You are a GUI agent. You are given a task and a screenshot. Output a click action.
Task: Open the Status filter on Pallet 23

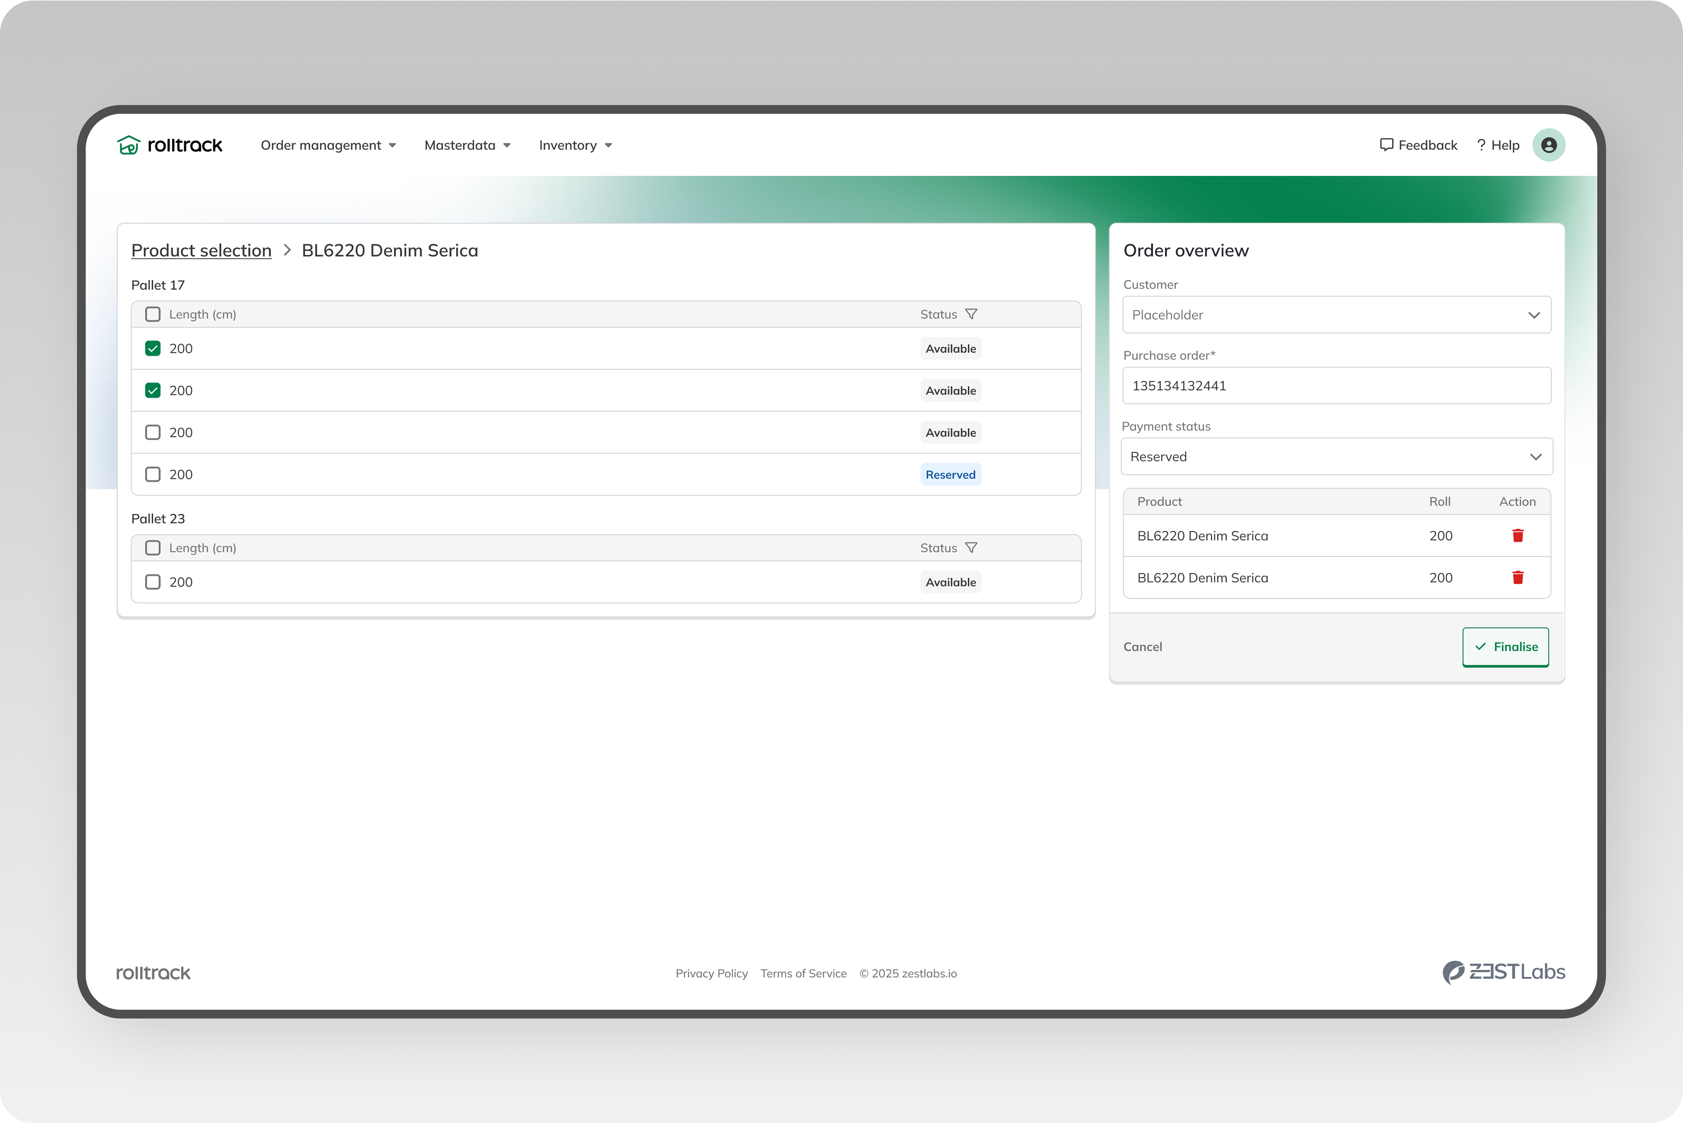pyautogui.click(x=971, y=547)
